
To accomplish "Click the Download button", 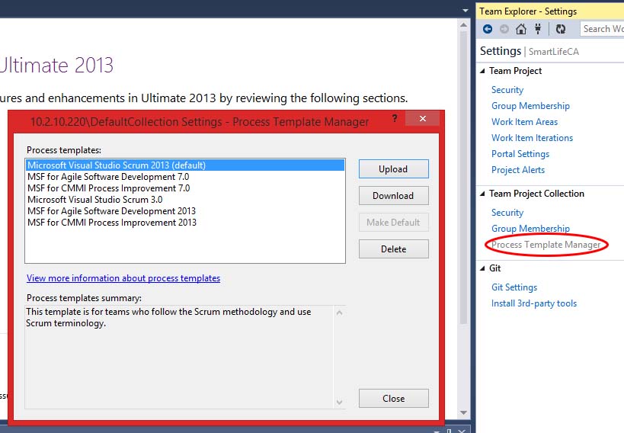I will (x=394, y=196).
